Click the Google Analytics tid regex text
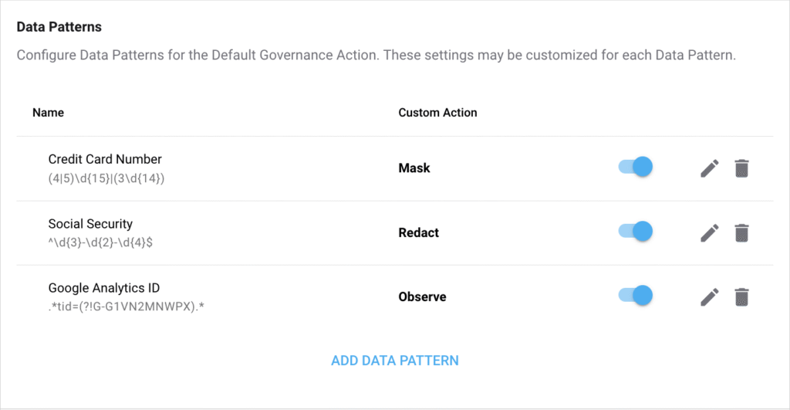 pos(125,306)
